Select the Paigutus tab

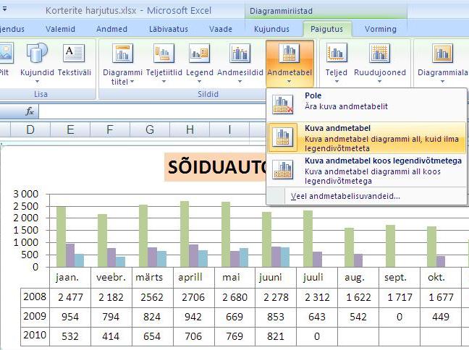(326, 29)
